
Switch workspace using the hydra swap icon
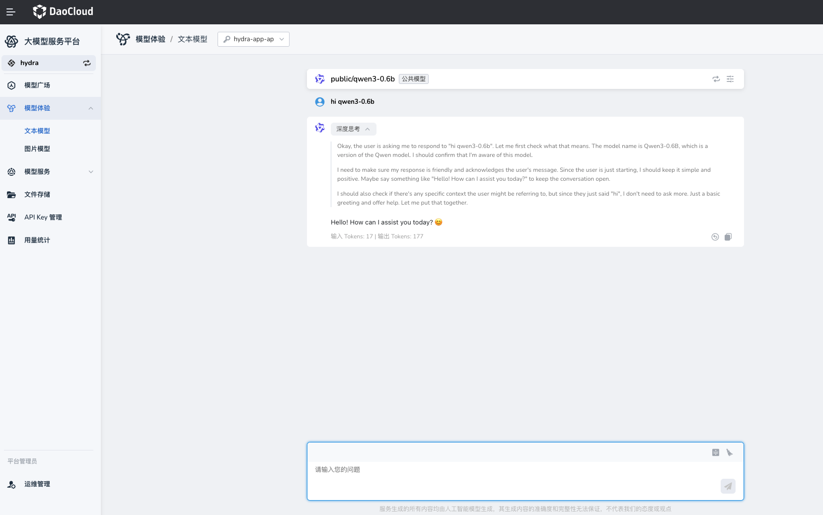pos(87,63)
